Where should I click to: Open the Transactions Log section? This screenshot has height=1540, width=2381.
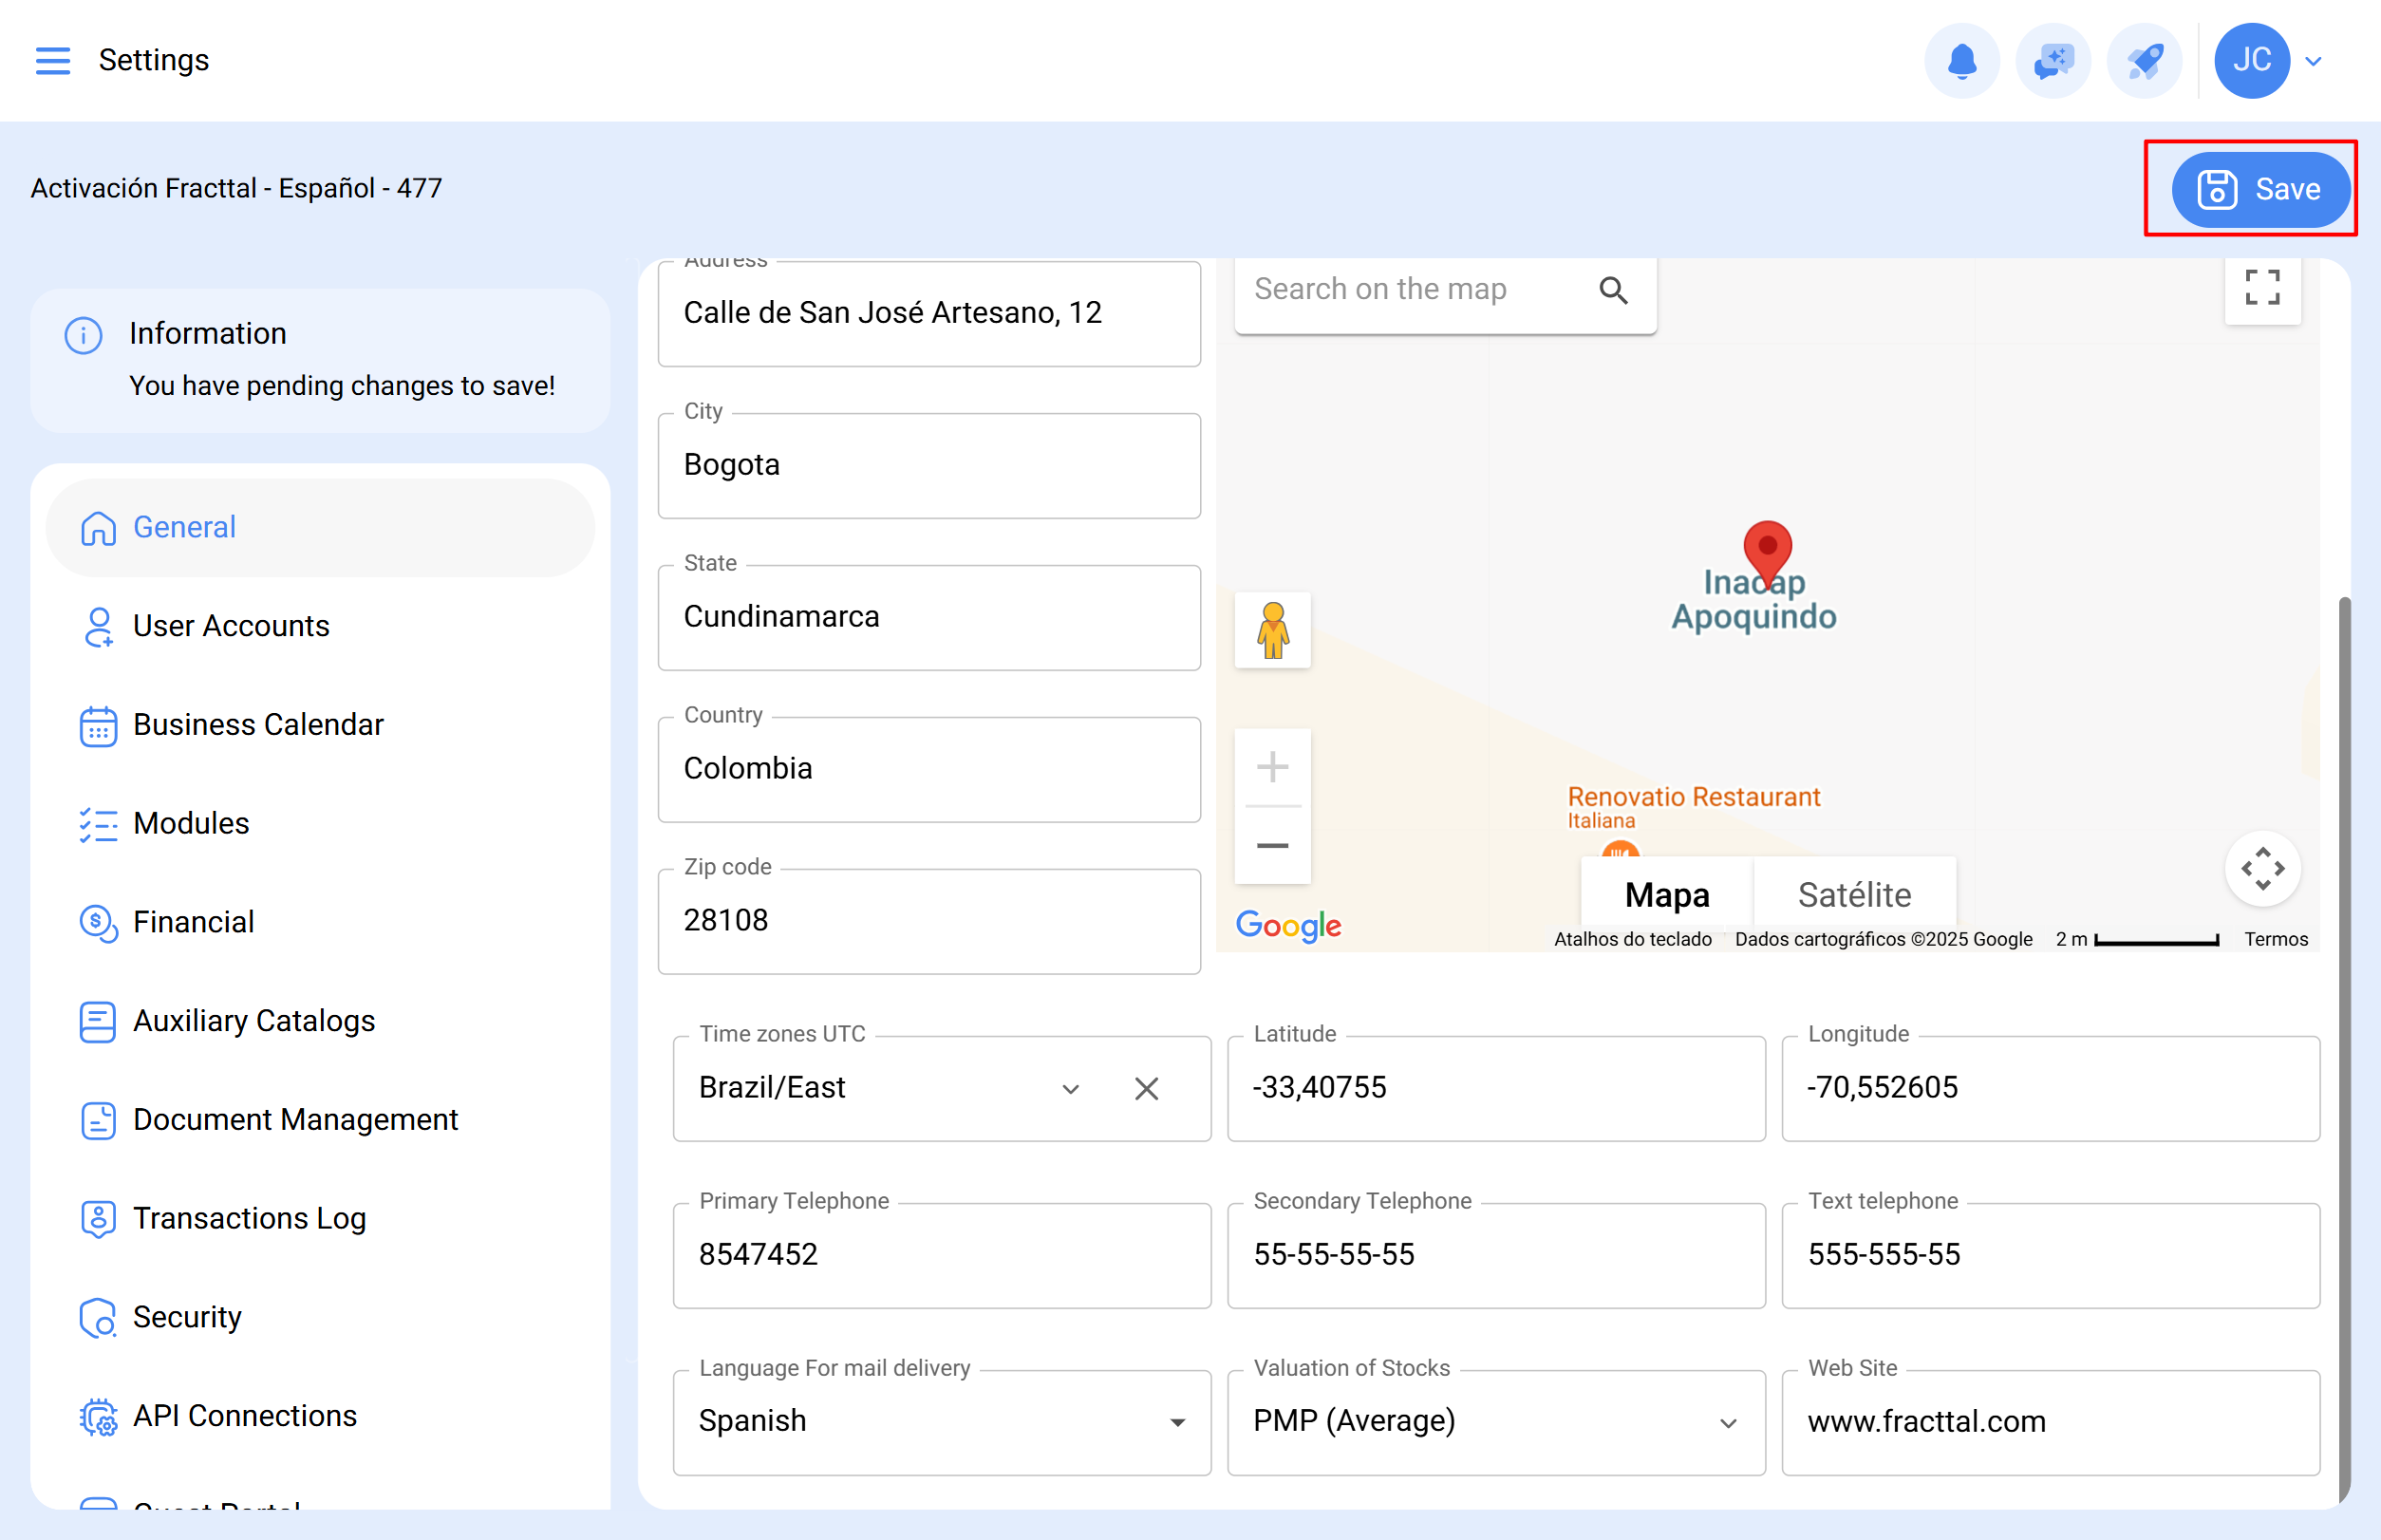point(249,1218)
